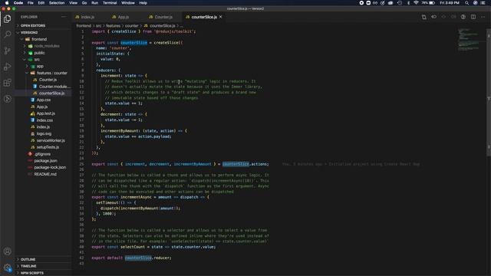
Task: Collapse the src folder
Action: pos(43,60)
